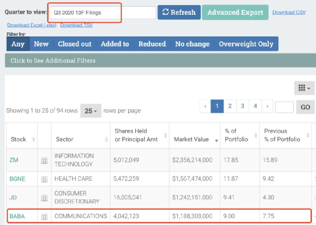Click the grid icon in ZM row
Screen dimensions: 316x225
44,161
